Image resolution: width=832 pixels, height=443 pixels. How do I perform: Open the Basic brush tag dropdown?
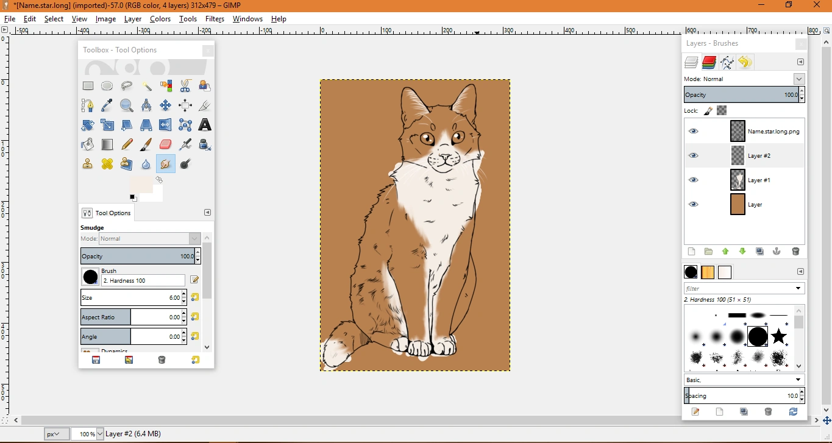798,380
